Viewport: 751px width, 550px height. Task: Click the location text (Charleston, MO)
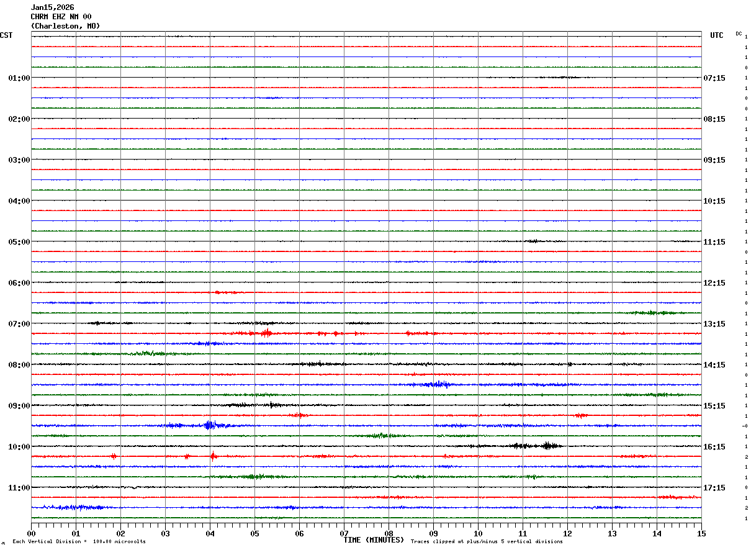65,26
